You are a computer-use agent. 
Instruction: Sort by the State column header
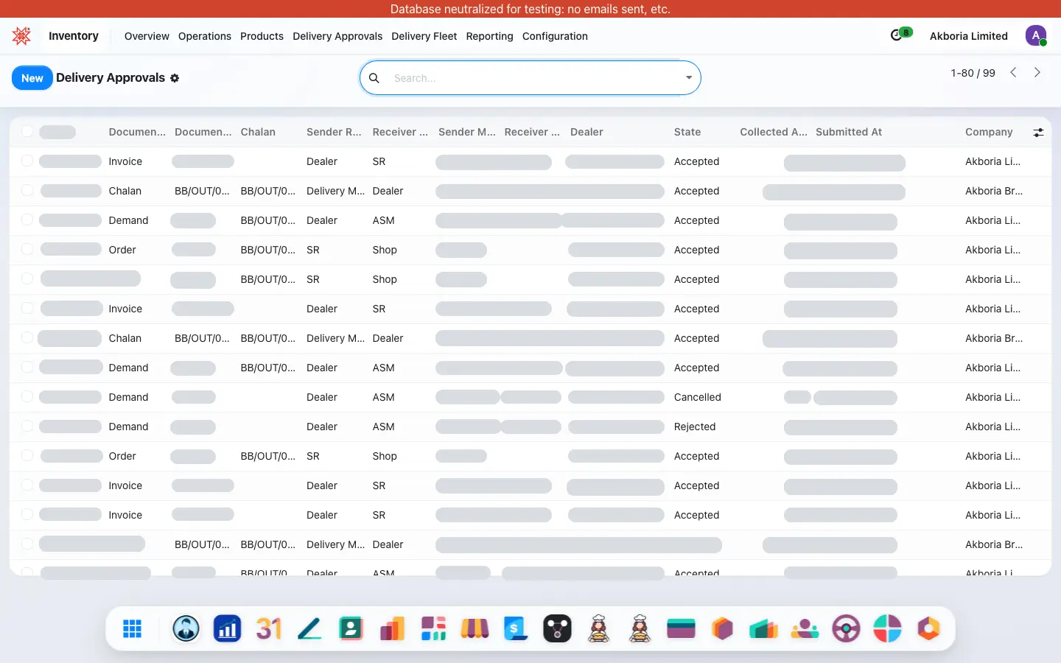[687, 132]
